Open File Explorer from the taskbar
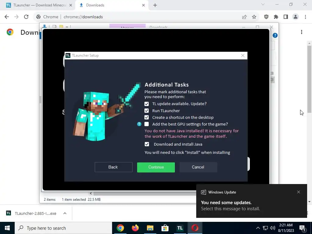312x234 pixels. 150,228
